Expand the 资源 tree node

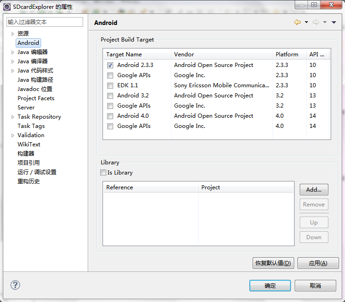coord(12,34)
